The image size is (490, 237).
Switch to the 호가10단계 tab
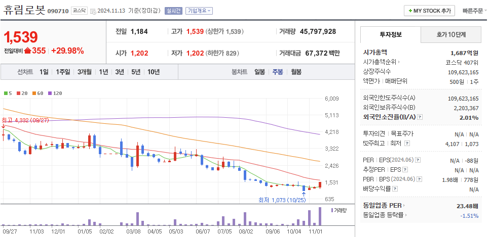click(451, 34)
